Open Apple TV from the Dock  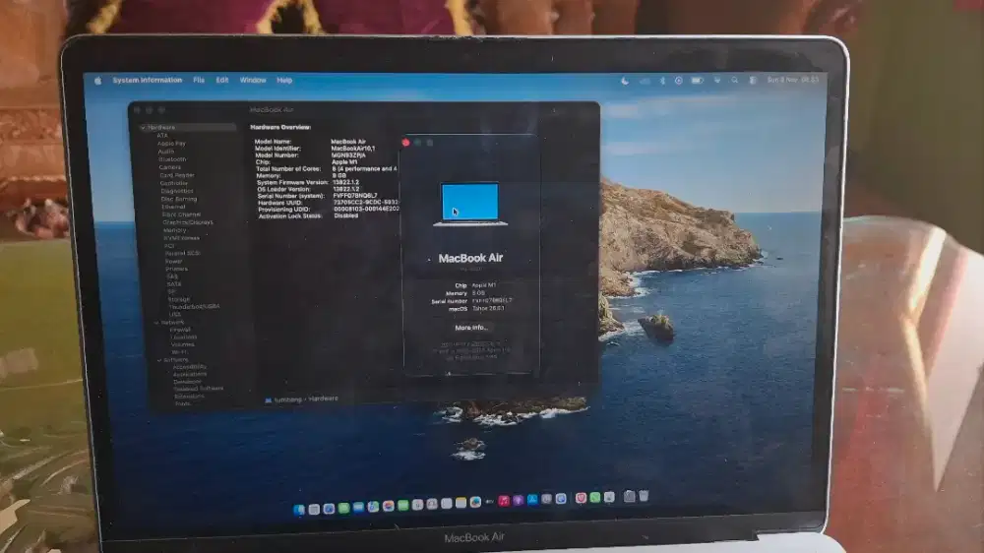click(x=489, y=502)
